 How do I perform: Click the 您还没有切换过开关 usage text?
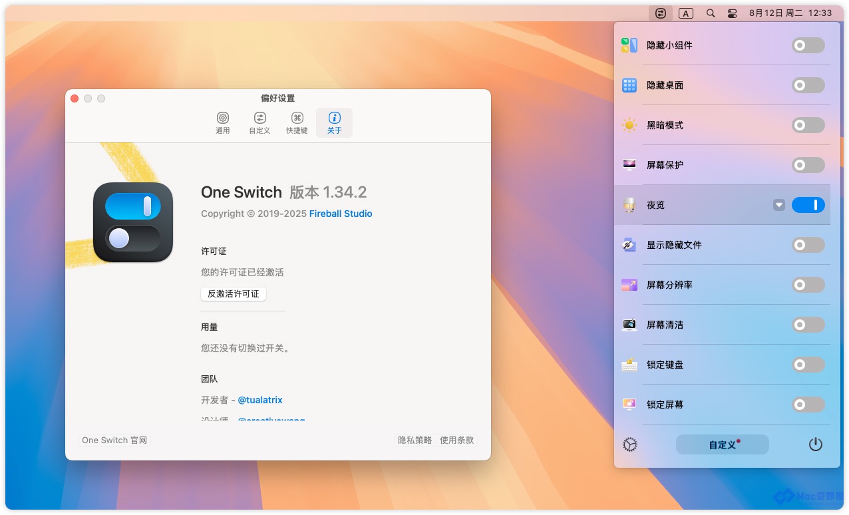(x=246, y=348)
